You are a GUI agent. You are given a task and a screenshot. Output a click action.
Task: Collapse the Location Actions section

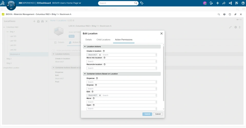coord(85,47)
